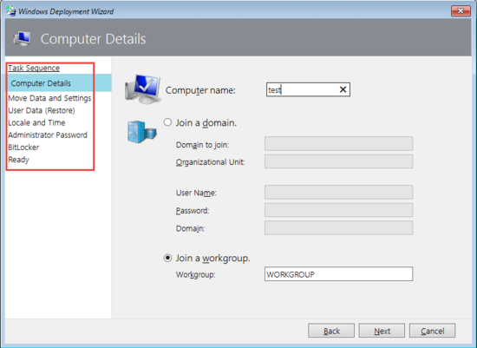
Task: Select the Join a domain radio button
Action: tap(167, 122)
